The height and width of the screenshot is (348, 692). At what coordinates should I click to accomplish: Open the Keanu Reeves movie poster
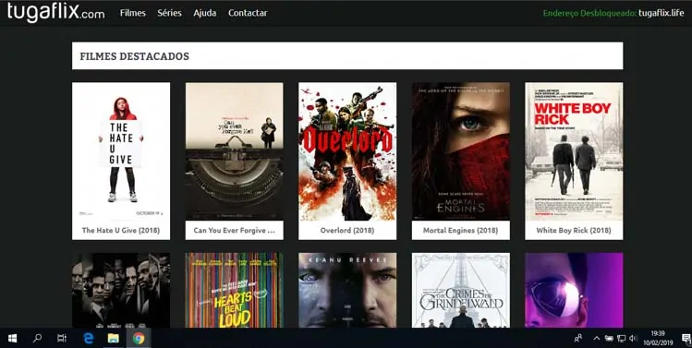(x=347, y=290)
